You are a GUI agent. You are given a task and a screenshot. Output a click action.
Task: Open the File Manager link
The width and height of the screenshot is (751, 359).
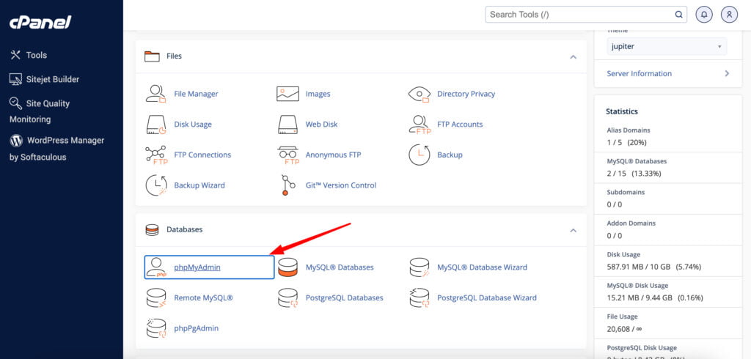coord(196,94)
